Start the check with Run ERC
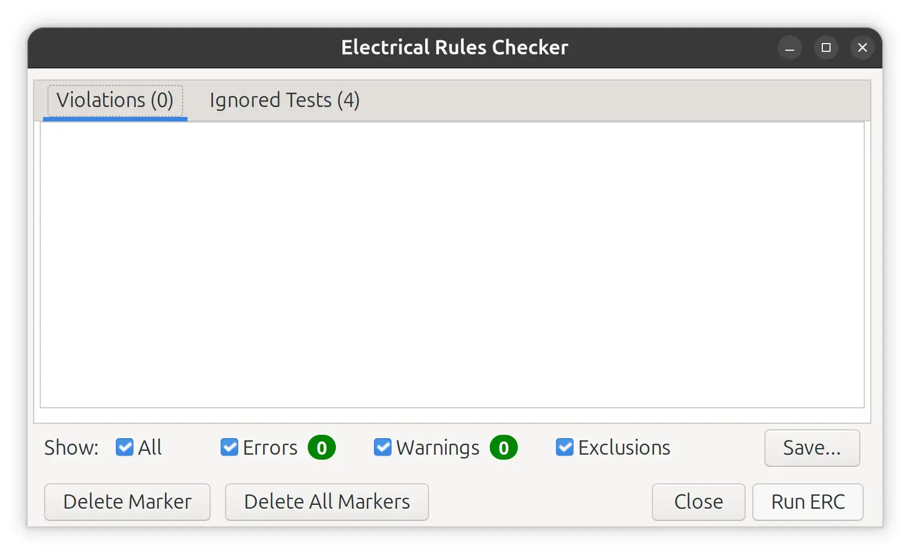910x554 pixels. click(x=807, y=502)
